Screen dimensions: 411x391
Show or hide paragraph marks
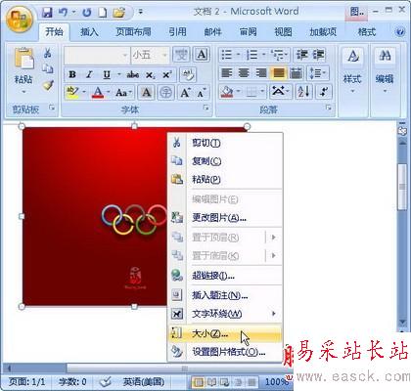pyautogui.click(x=324, y=92)
